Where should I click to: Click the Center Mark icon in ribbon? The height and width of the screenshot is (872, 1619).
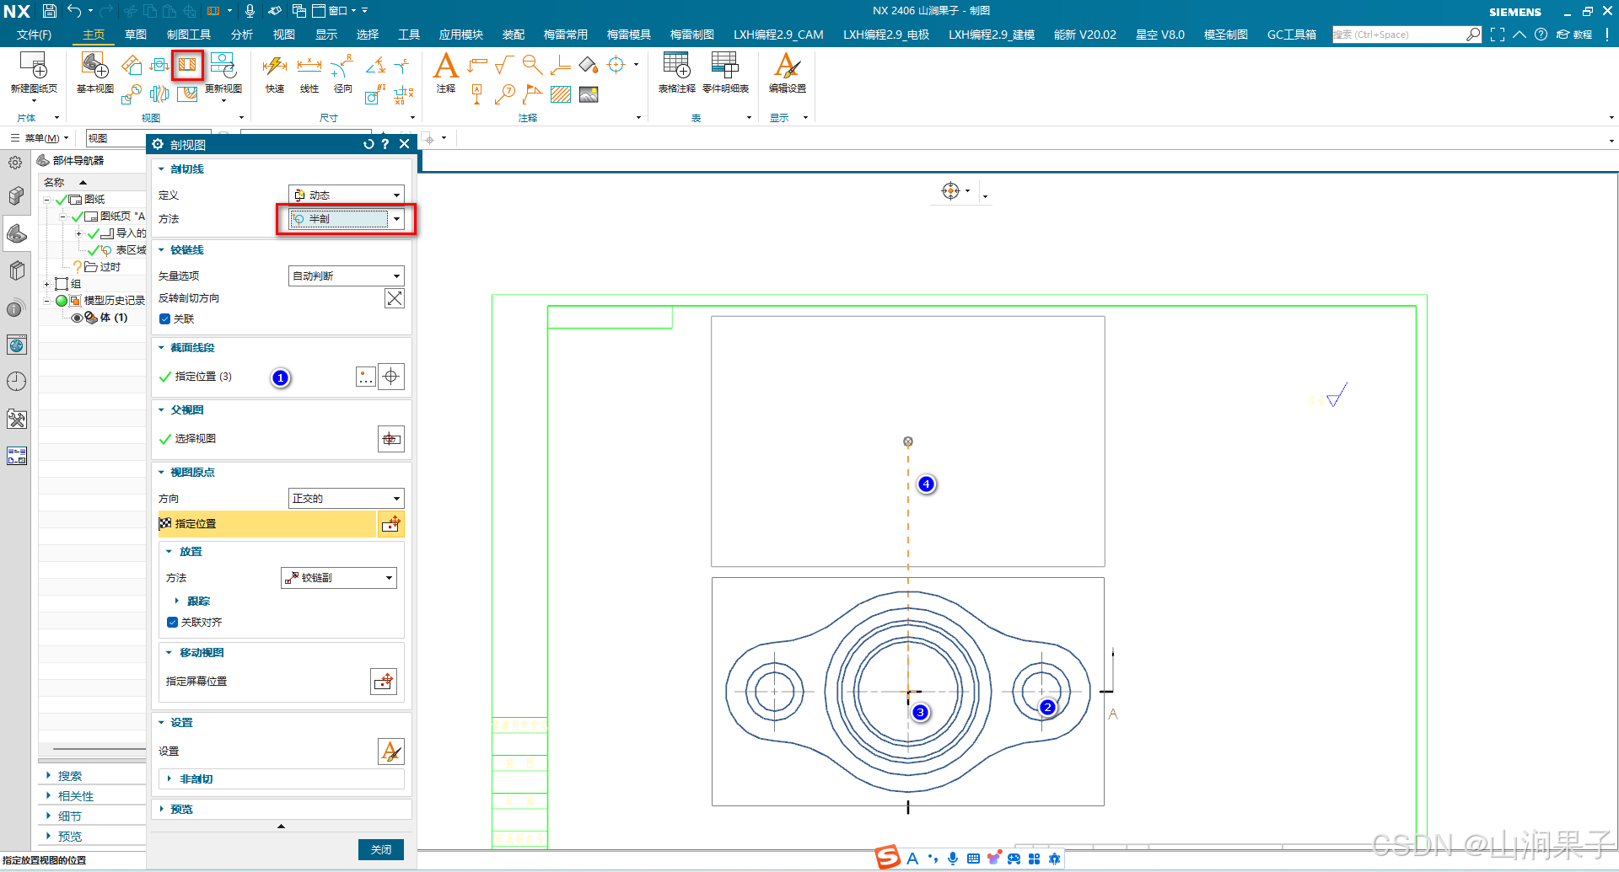click(x=616, y=65)
